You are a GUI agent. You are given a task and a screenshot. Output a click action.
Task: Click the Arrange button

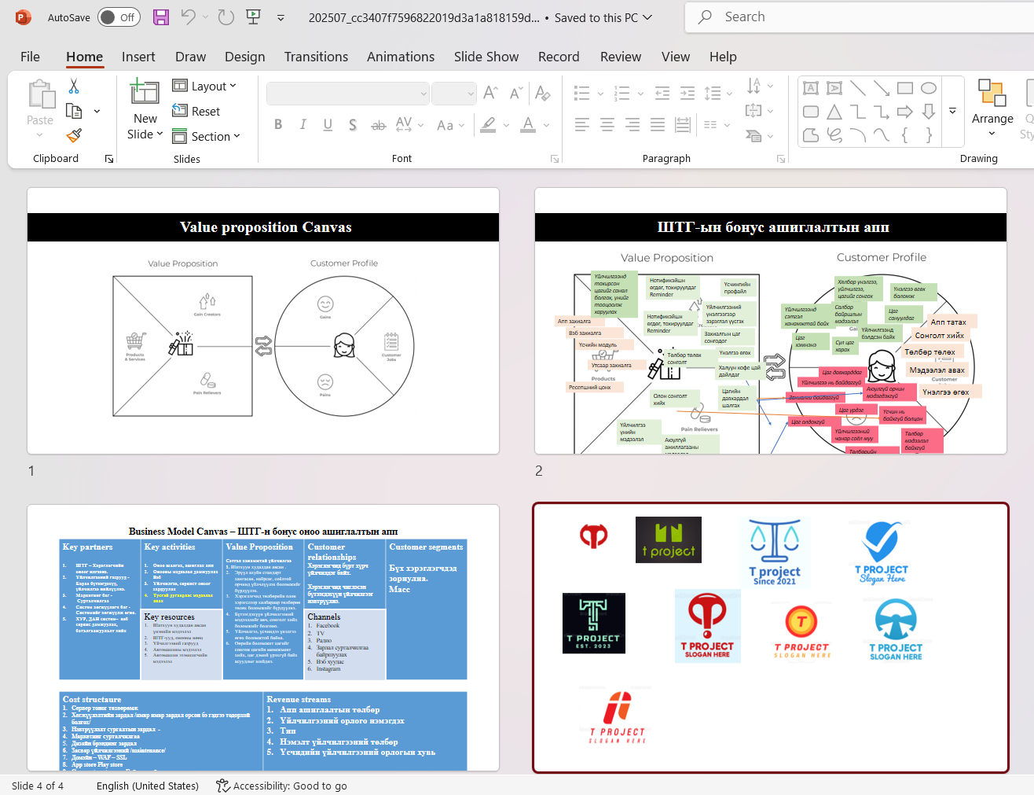click(x=992, y=107)
